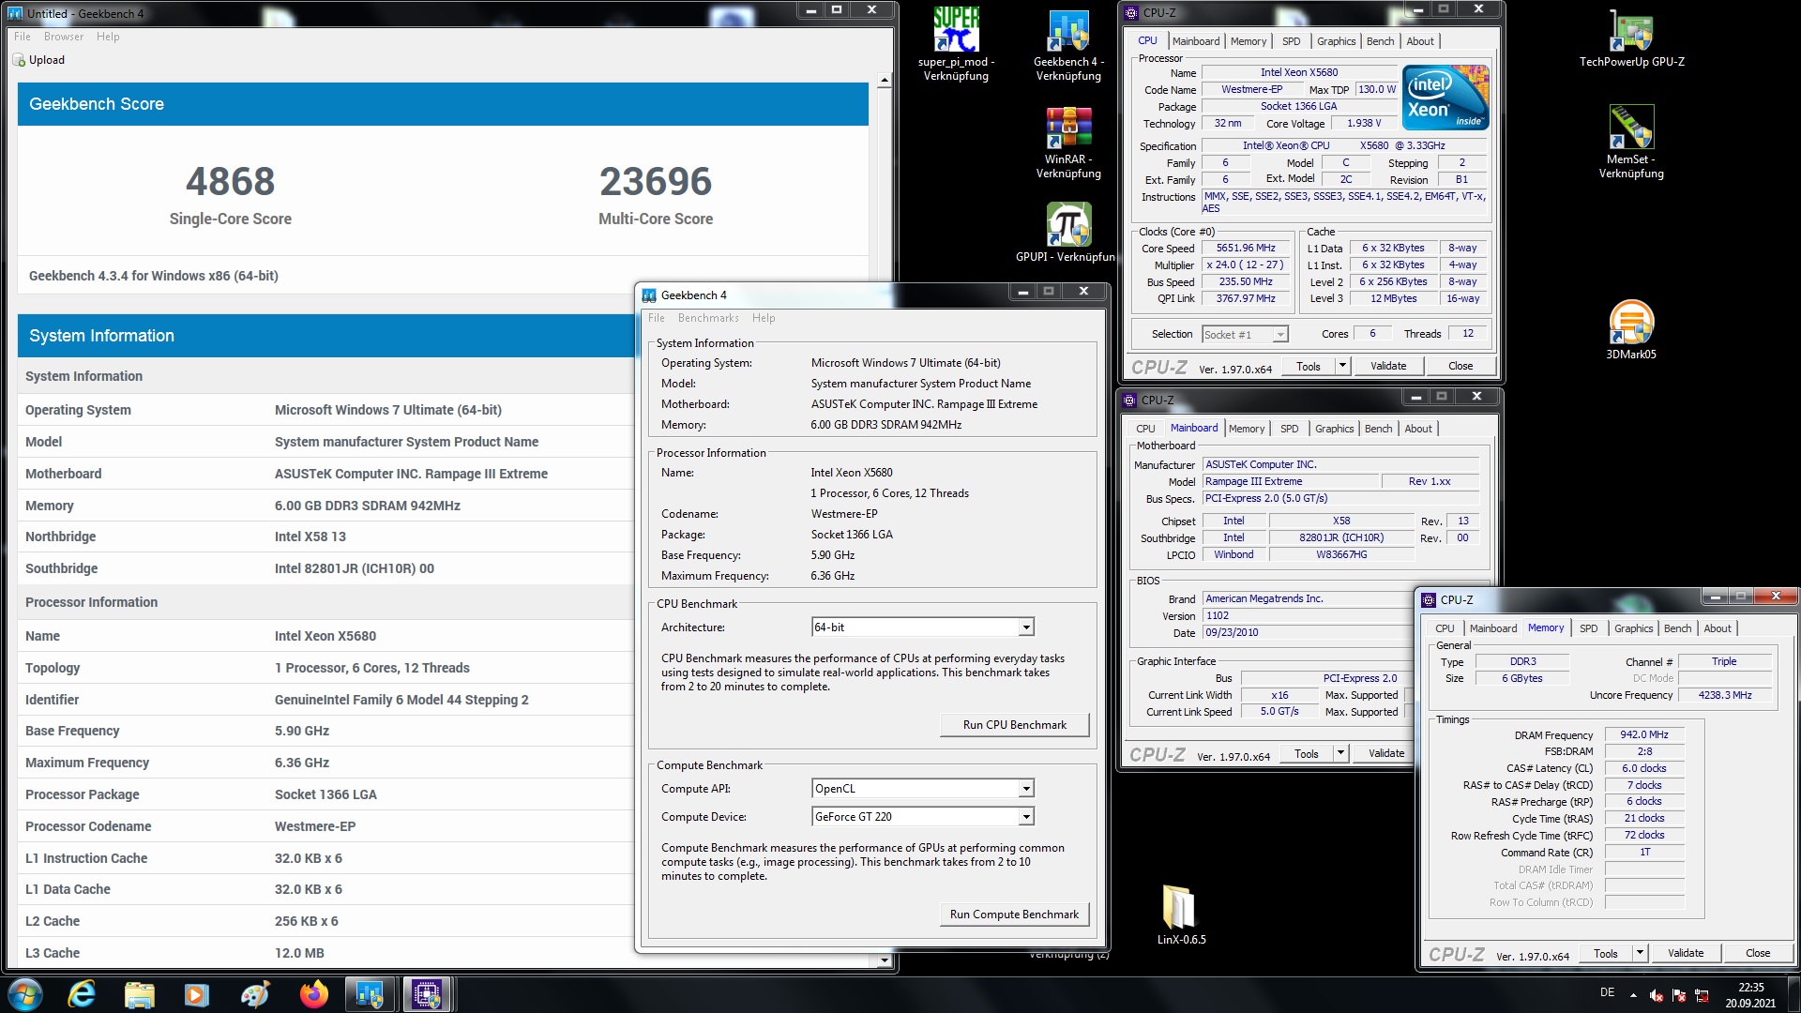Viewport: 1801px width, 1013px height.
Task: Switch to Geekbench taskbar button
Action: click(x=370, y=994)
